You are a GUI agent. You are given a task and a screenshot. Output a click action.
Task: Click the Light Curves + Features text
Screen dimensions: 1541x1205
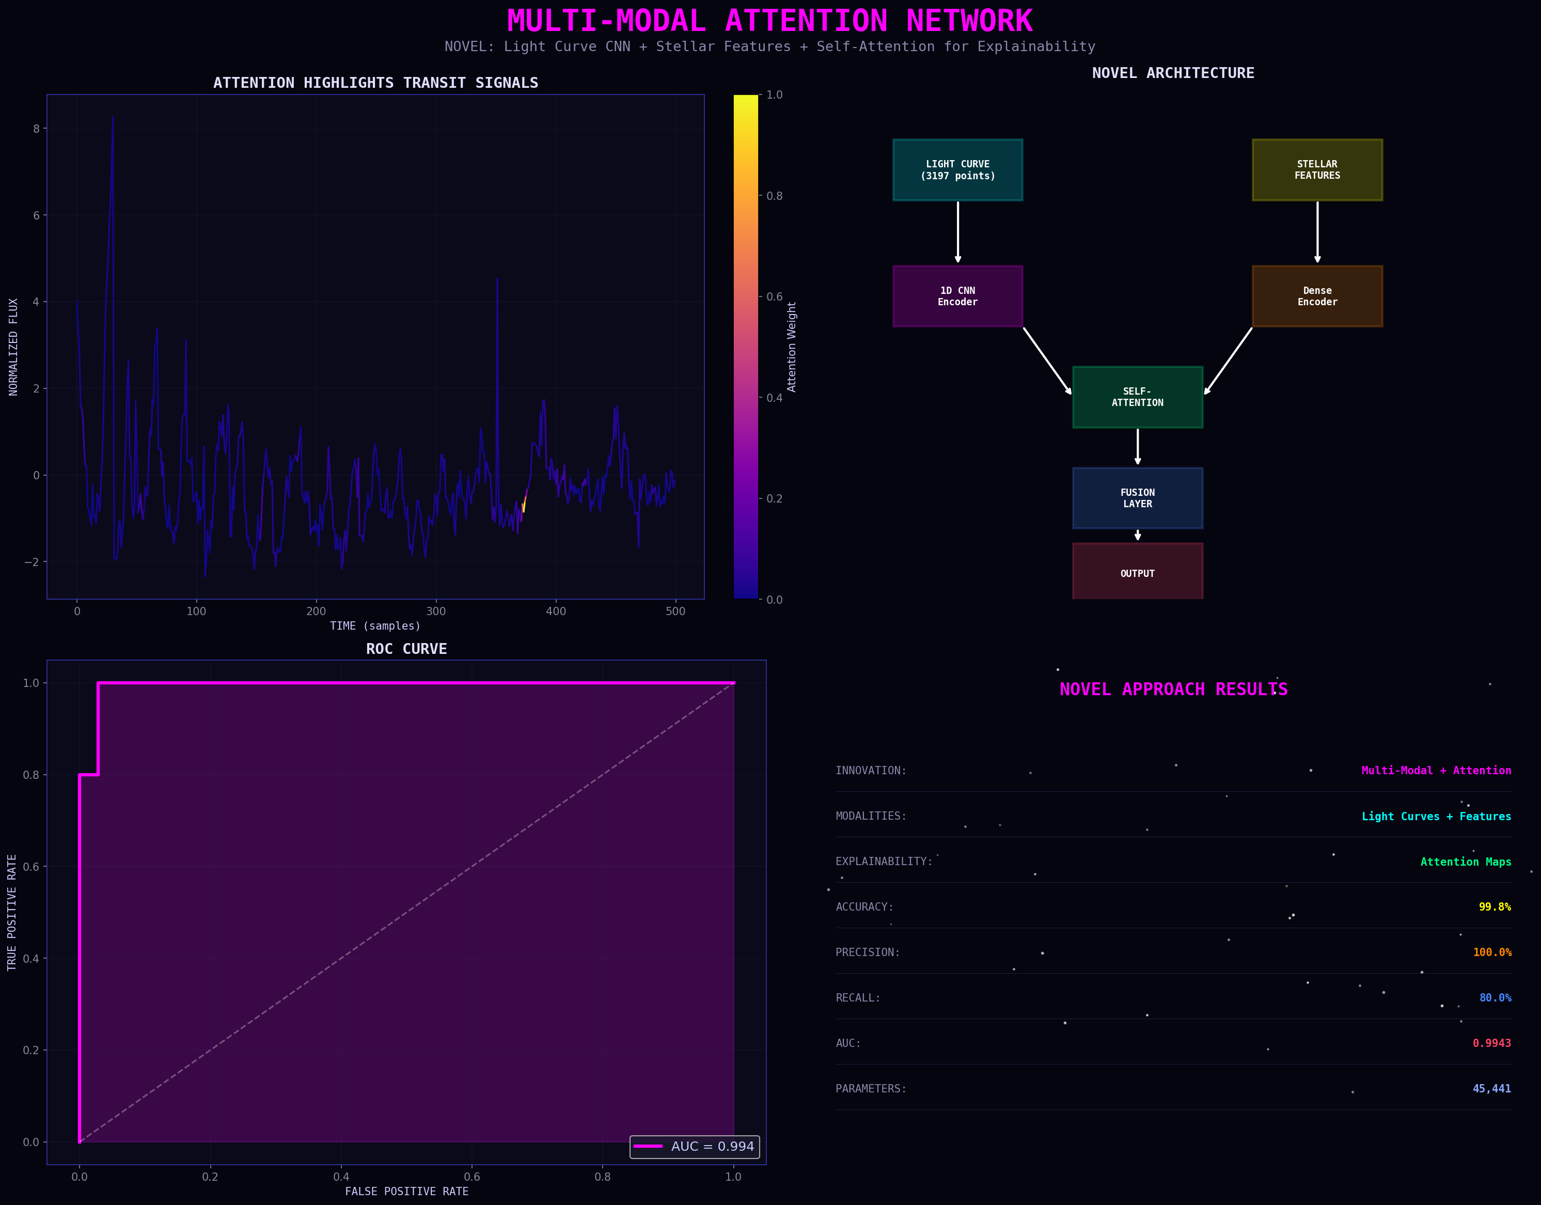pyautogui.click(x=1436, y=816)
